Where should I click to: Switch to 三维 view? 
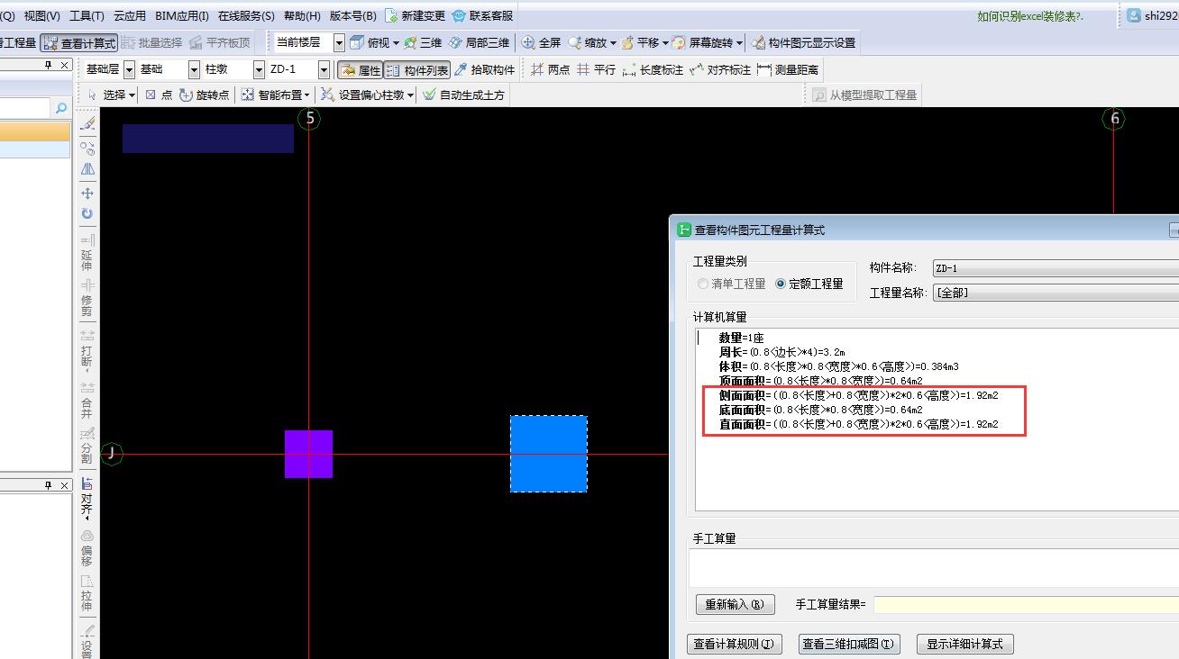click(423, 42)
